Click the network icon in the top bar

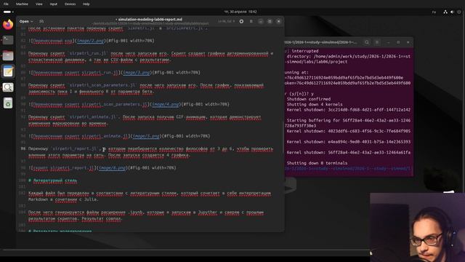click(445, 12)
